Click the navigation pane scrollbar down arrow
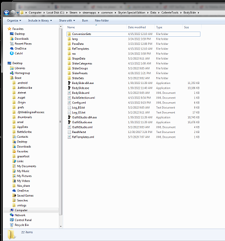The height and width of the screenshot is (241, 225). (x=61, y=226)
